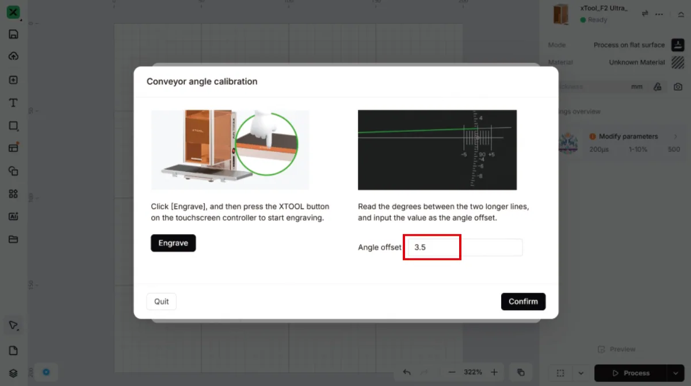
Task: Zoom out with the minus icon
Action: click(452, 372)
